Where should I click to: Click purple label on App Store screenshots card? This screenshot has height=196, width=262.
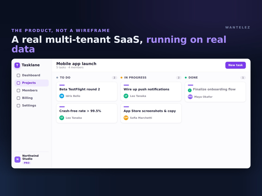(126, 107)
